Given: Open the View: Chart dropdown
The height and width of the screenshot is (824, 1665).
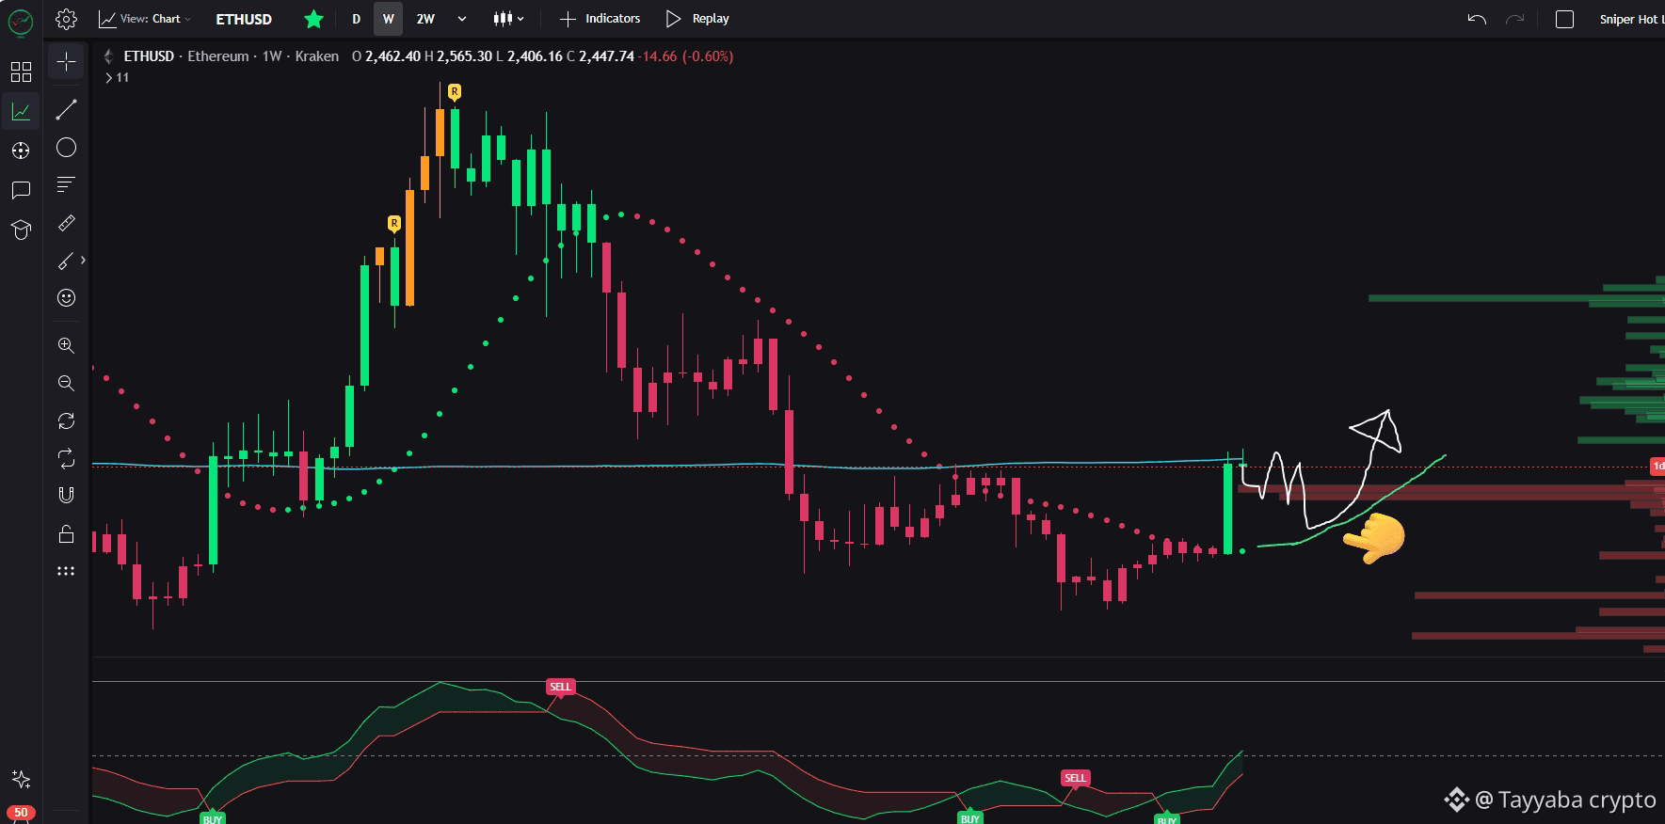Looking at the screenshot, I should tap(145, 19).
